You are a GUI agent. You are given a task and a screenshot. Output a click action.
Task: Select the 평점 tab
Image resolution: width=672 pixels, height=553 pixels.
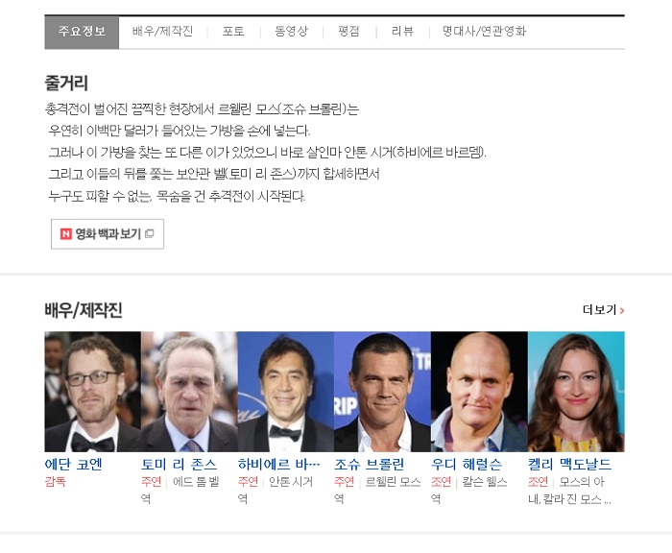coord(348,32)
